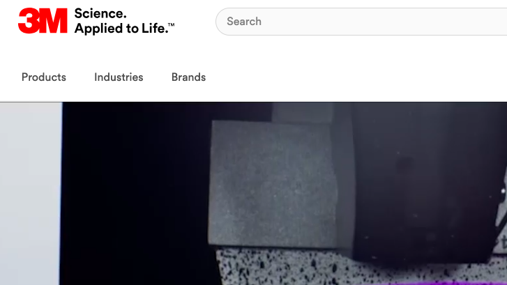Open the Brands menu
The width and height of the screenshot is (507, 285).
(x=188, y=77)
